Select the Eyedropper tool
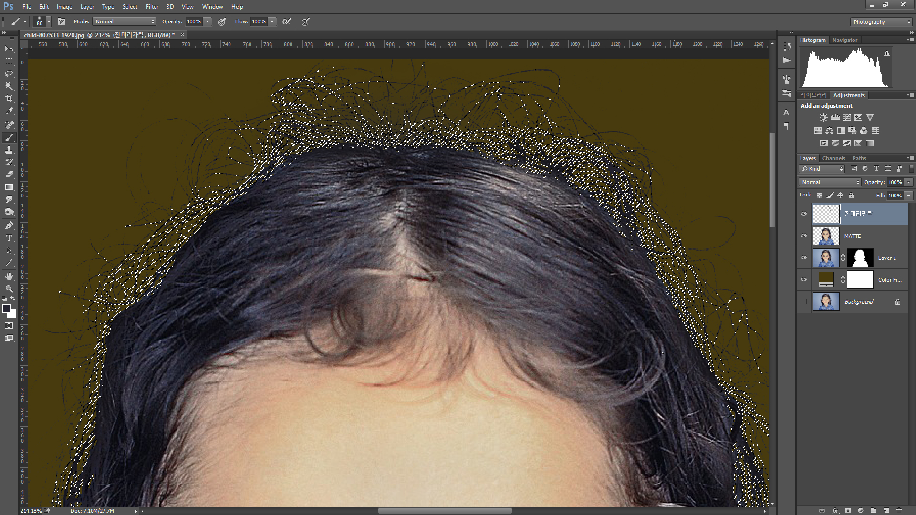 pos(9,112)
